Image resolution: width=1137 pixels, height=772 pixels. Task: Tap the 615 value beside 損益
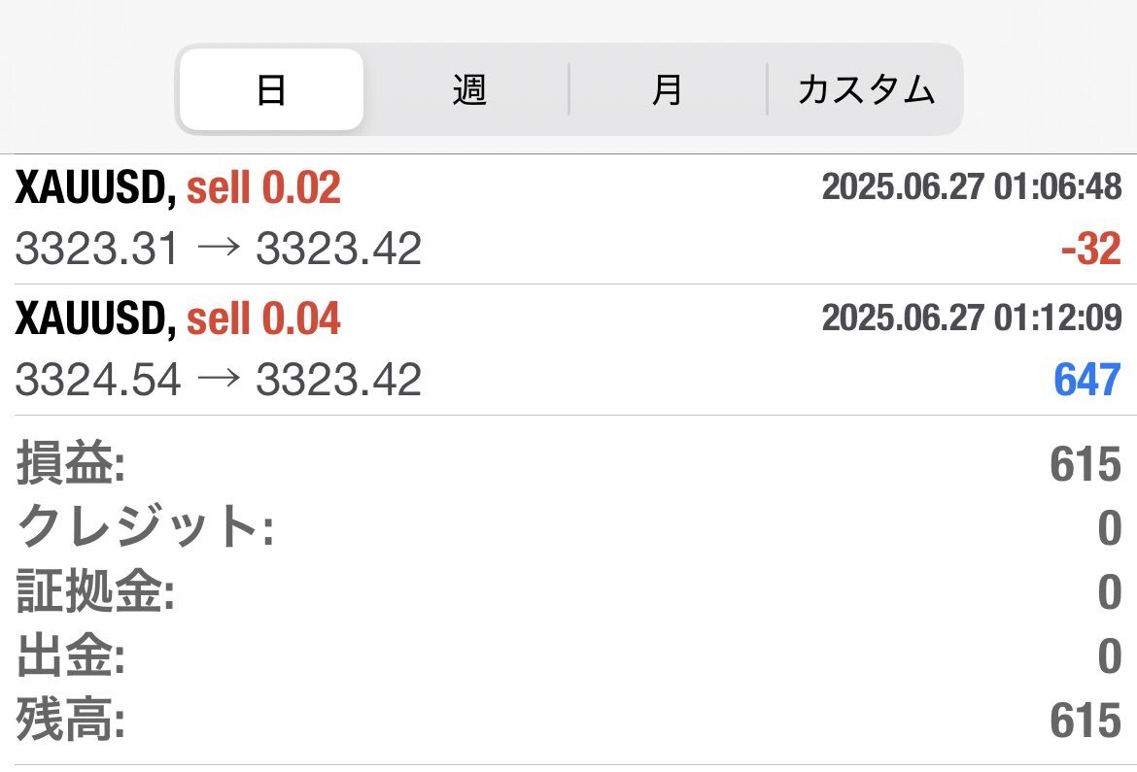(x=1085, y=464)
